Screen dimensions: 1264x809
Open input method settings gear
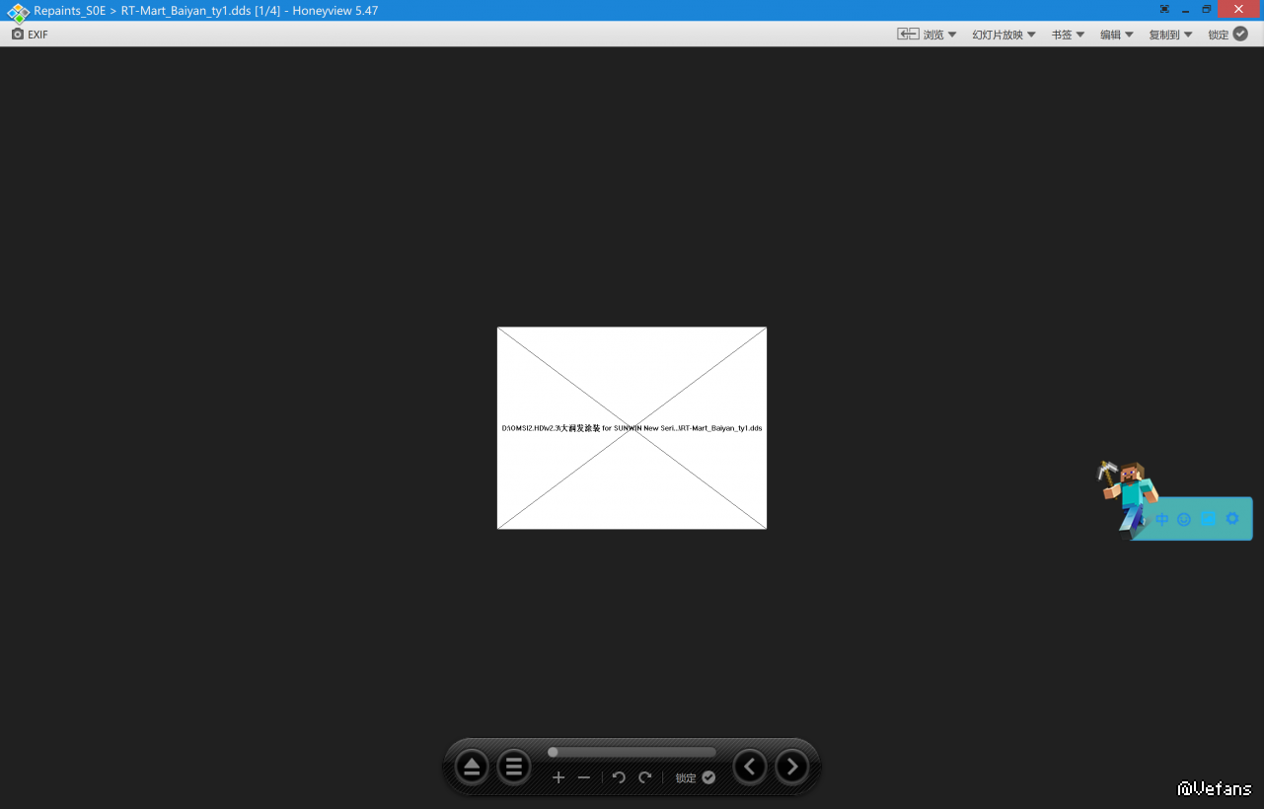1232,519
